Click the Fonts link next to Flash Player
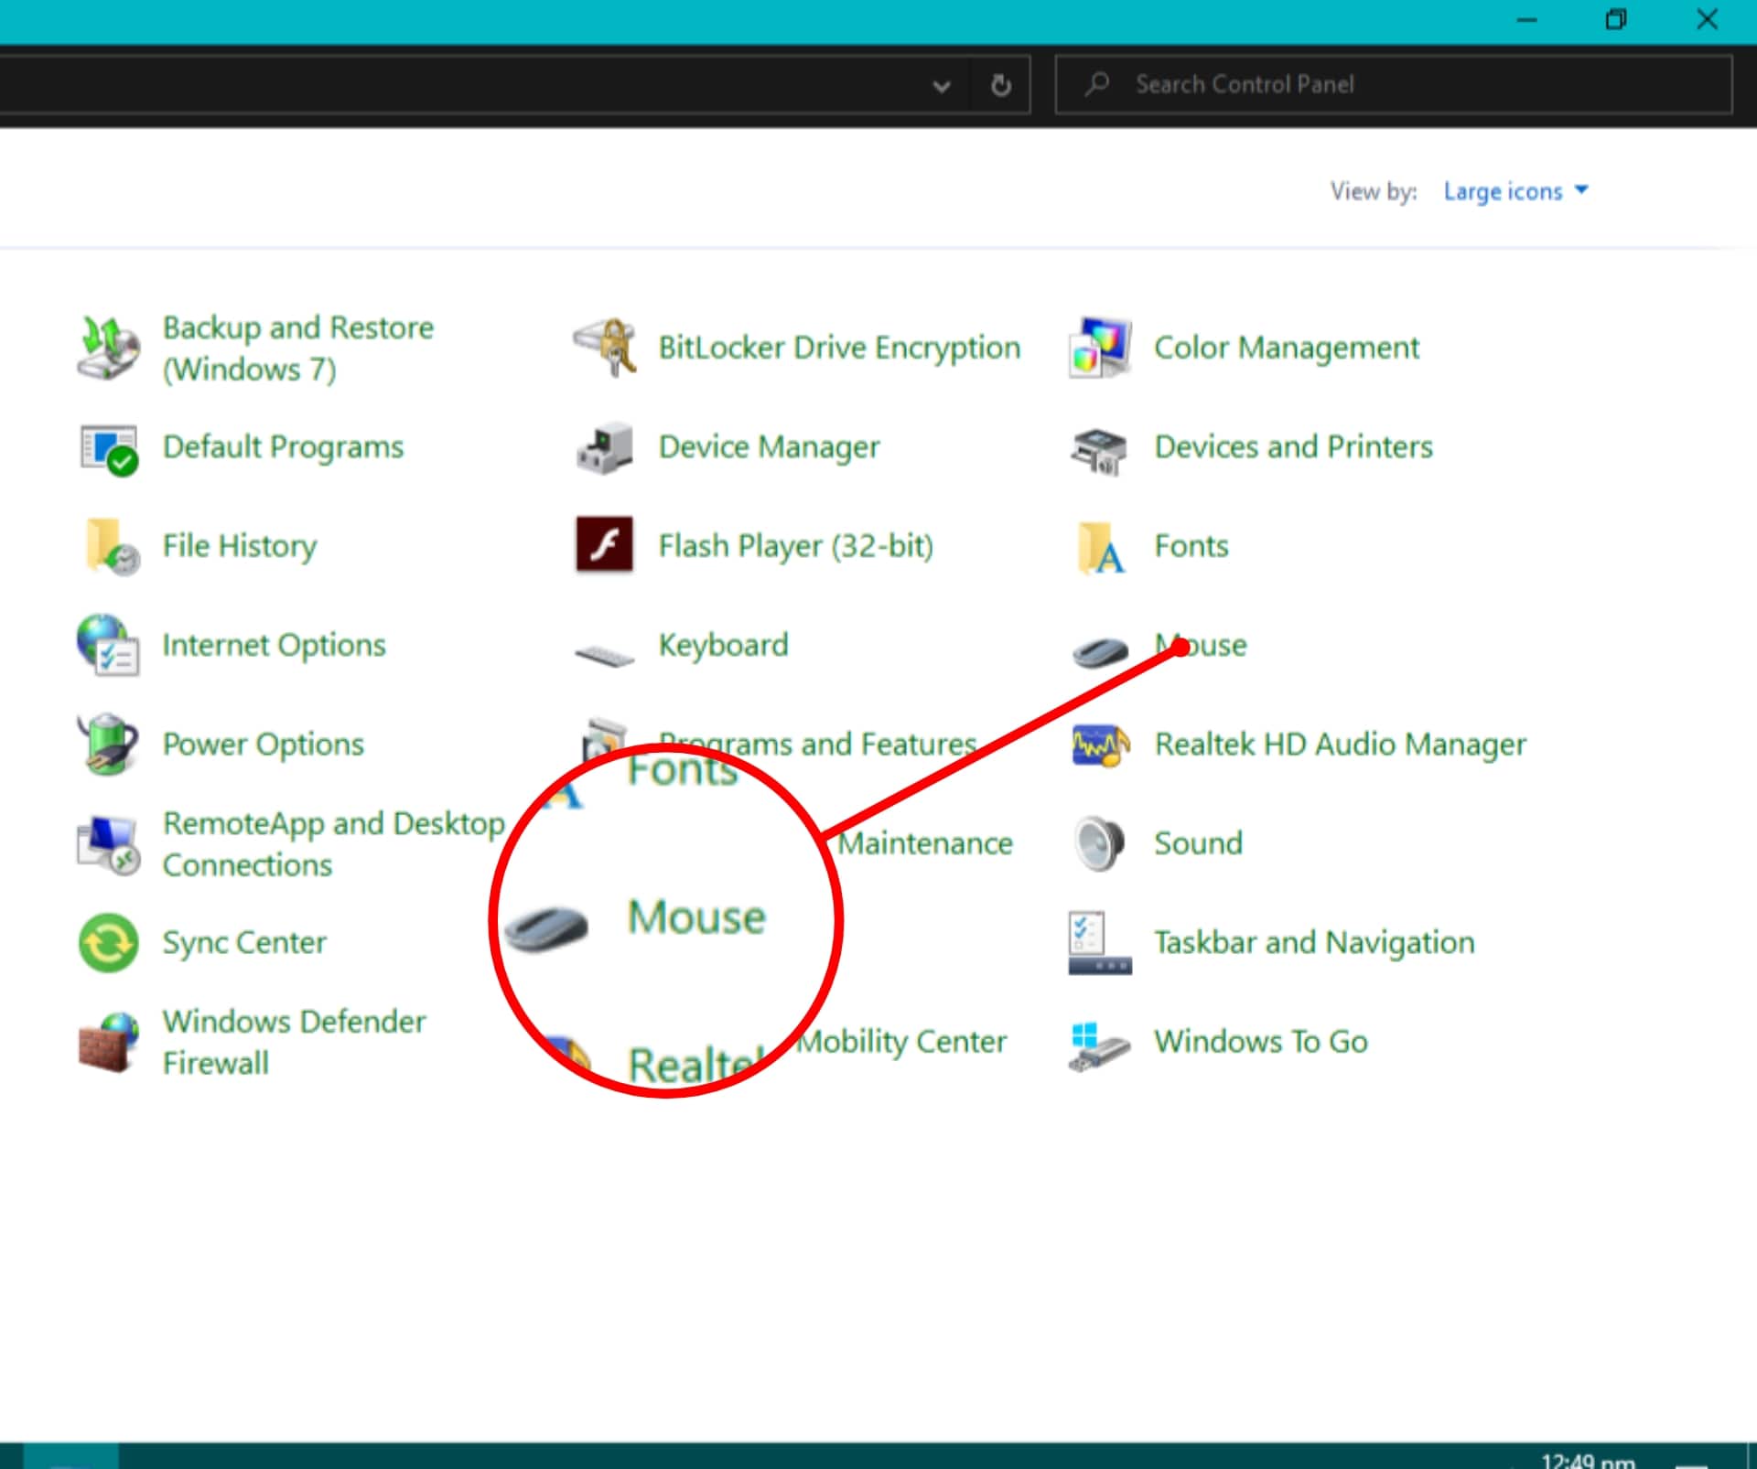The height and width of the screenshot is (1469, 1757). tap(1191, 546)
